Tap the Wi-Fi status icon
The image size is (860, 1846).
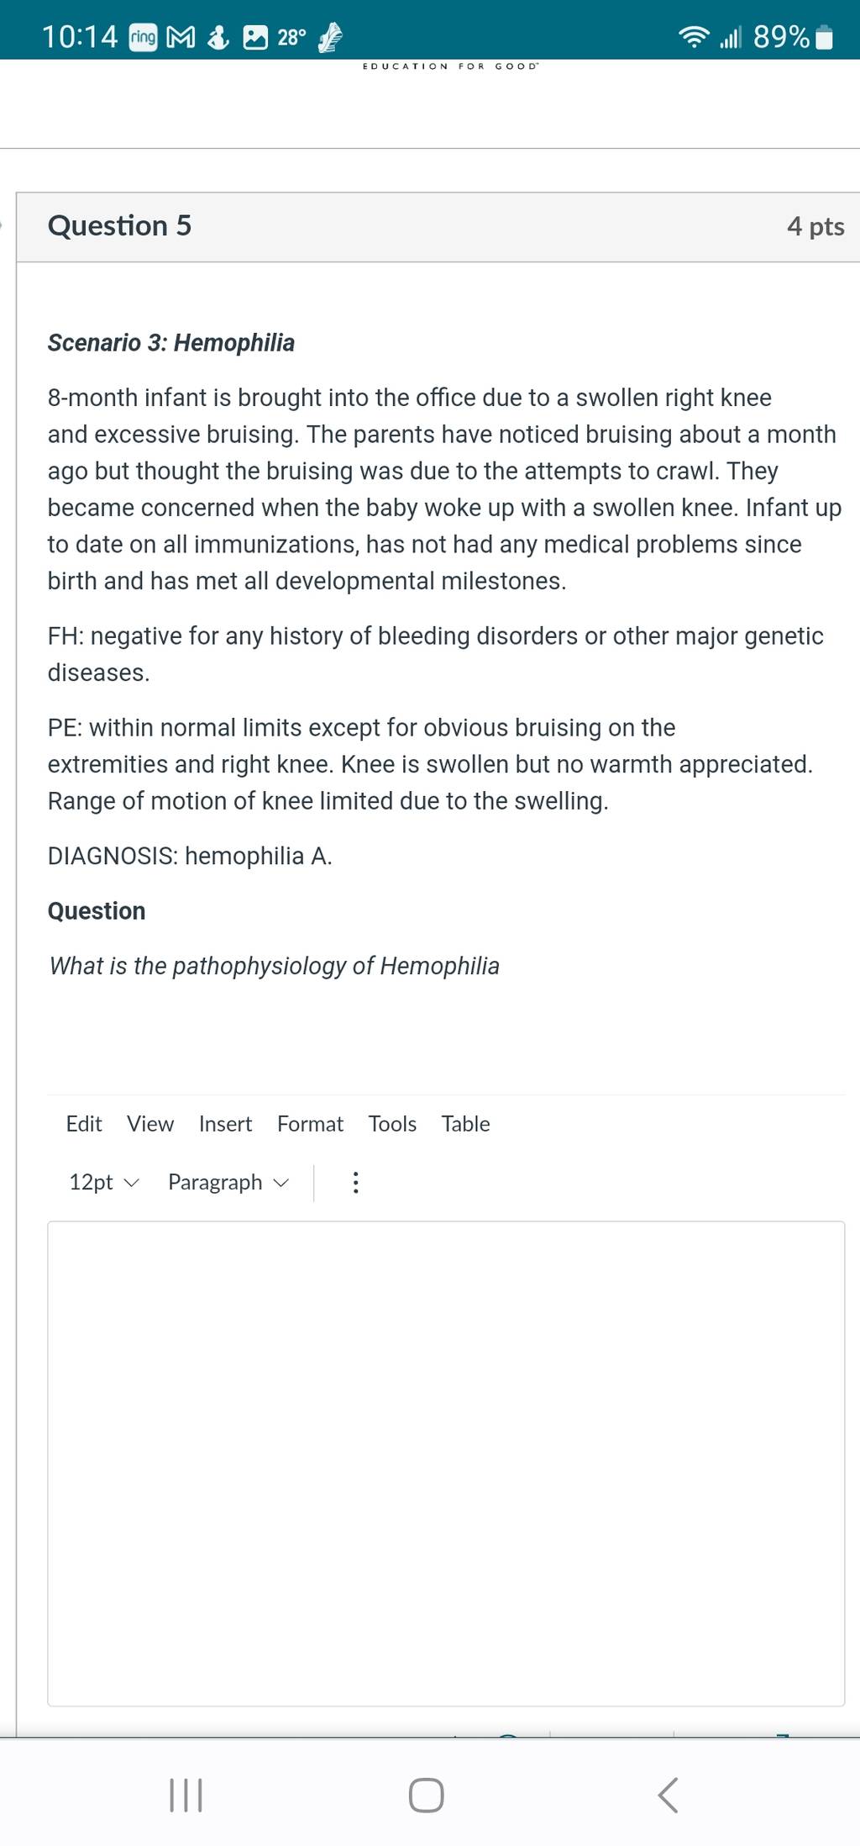point(694,37)
